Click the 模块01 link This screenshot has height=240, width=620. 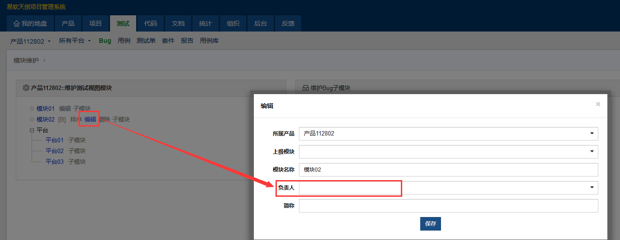pyautogui.click(x=46, y=109)
